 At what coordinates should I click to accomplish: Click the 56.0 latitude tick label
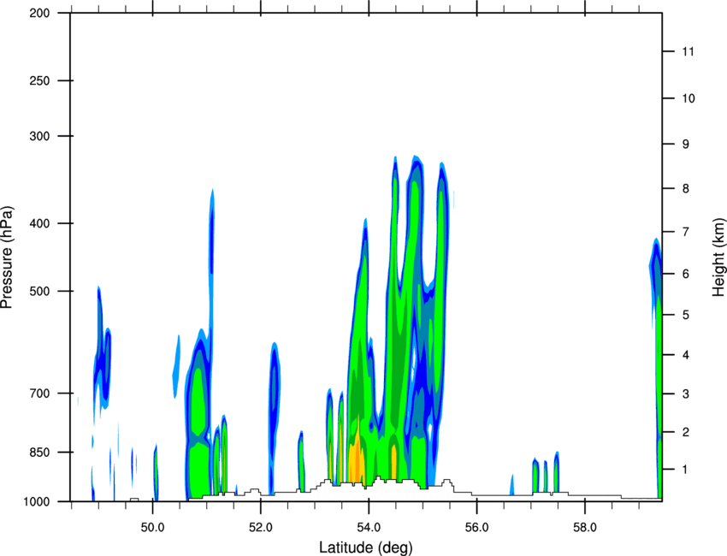tap(476, 528)
